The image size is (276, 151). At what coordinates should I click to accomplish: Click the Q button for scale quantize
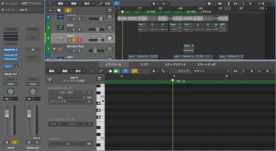click(90, 124)
